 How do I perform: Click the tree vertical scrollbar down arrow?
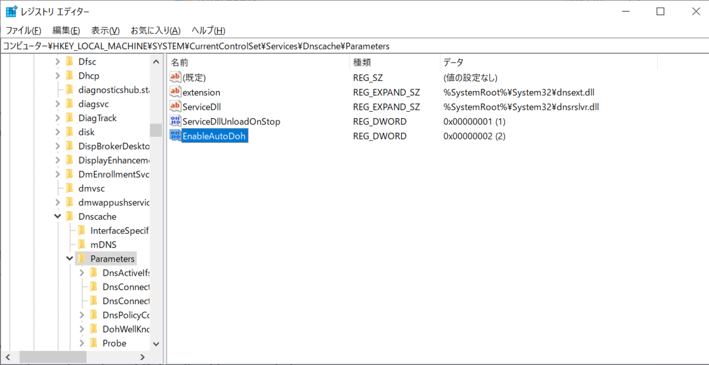click(156, 344)
